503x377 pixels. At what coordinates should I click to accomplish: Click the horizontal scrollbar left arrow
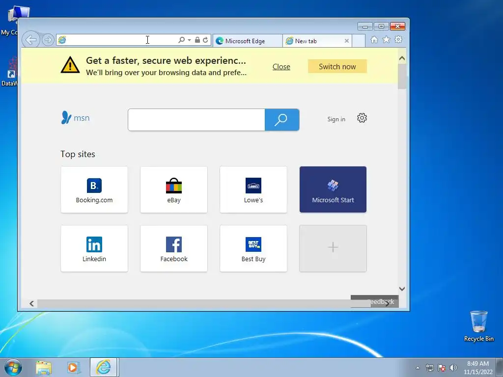(x=32, y=303)
